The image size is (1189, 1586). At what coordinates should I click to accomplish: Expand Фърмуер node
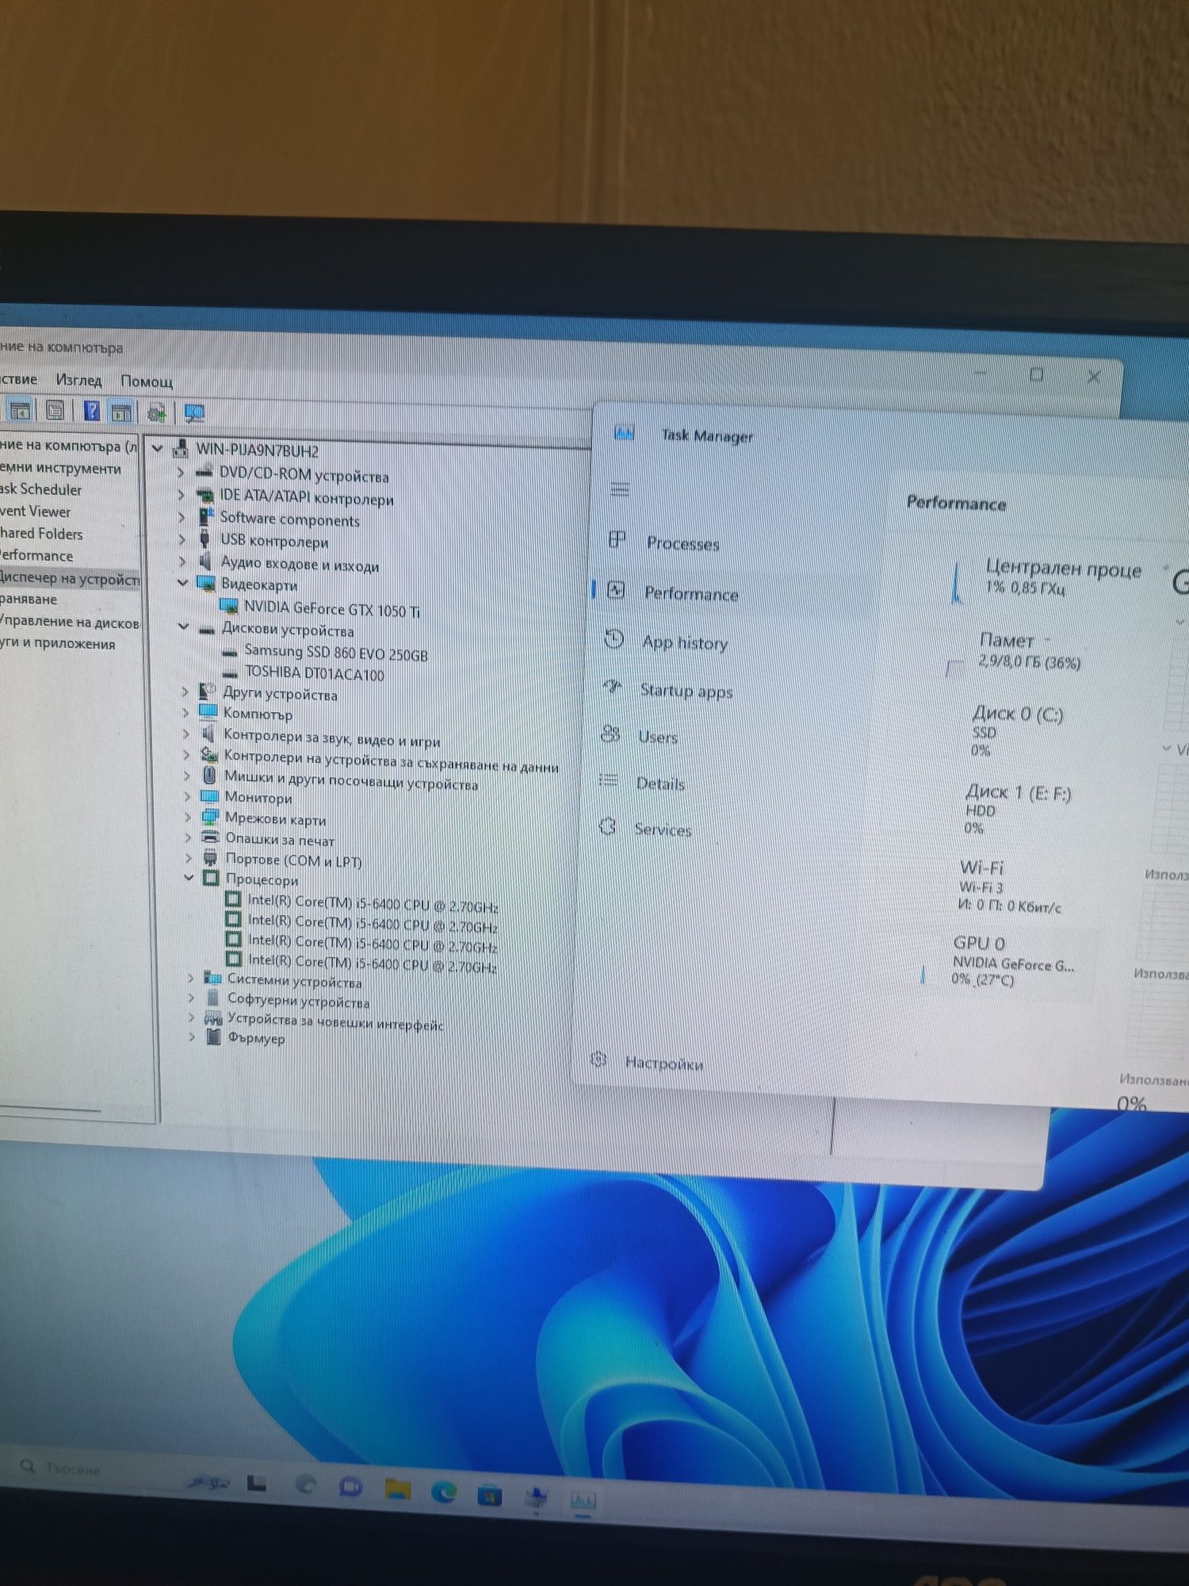coord(191,1036)
